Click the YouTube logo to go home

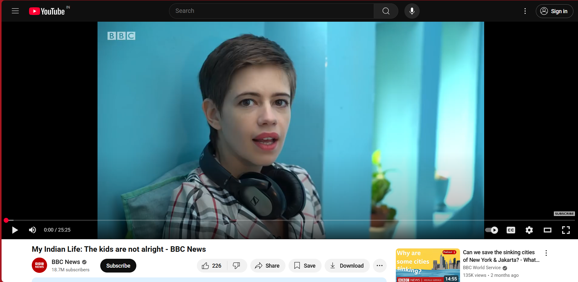tap(47, 11)
